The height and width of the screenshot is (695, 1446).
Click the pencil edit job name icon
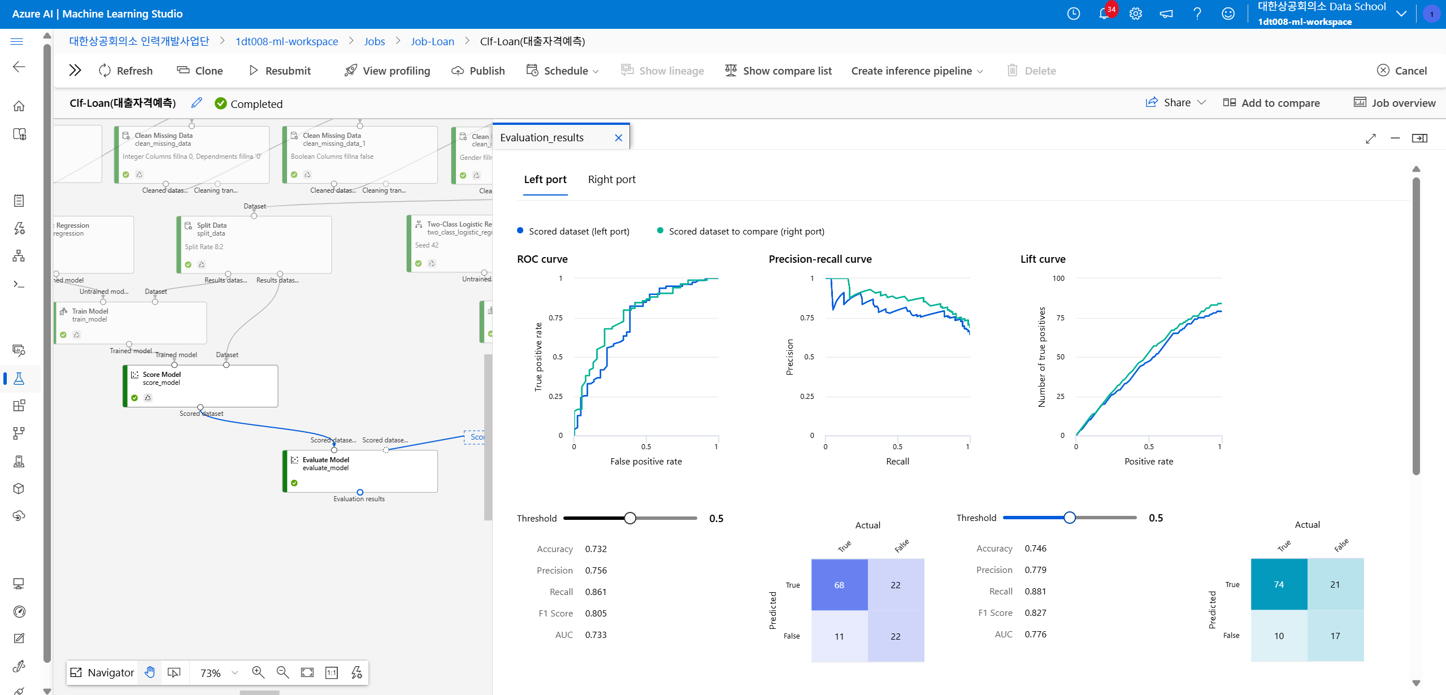(197, 103)
